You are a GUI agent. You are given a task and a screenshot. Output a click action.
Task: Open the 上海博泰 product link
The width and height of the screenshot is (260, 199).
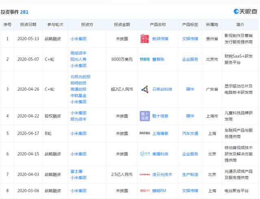pos(160,134)
